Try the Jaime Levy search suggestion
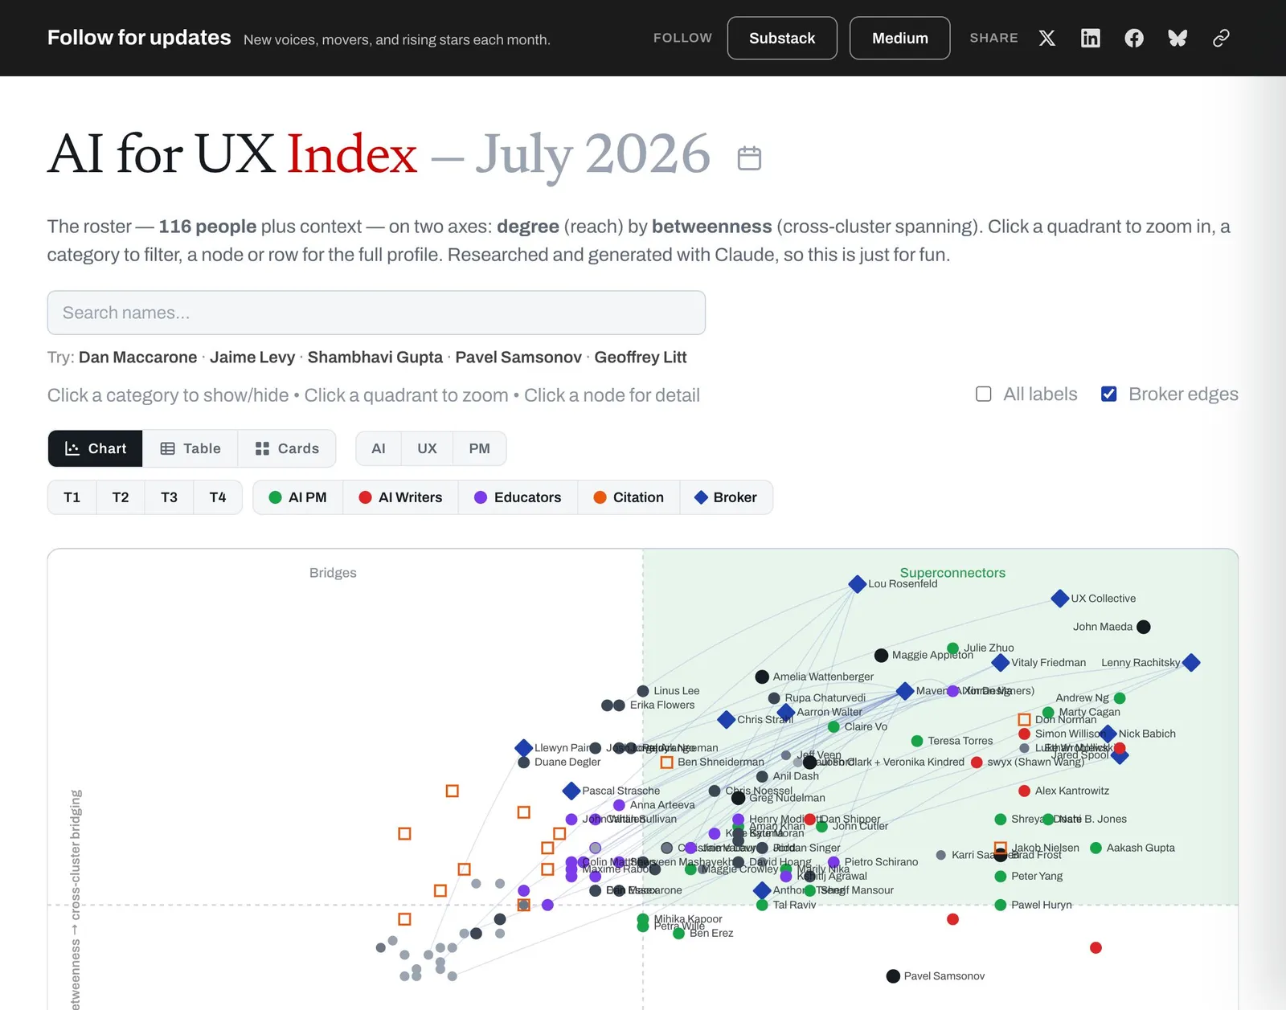This screenshot has width=1286, height=1010. click(252, 358)
